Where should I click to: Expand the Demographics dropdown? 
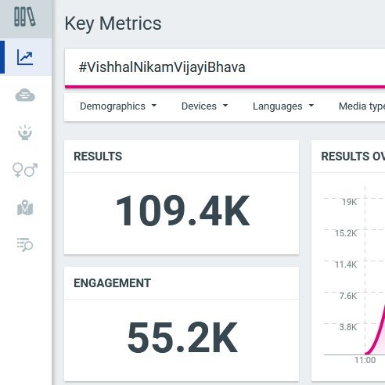pos(118,106)
